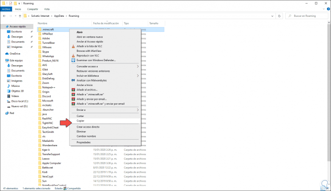Image resolution: width=331 pixels, height=191 pixels.
Task: Click the Buscar en Roaming search box
Action: (307, 16)
